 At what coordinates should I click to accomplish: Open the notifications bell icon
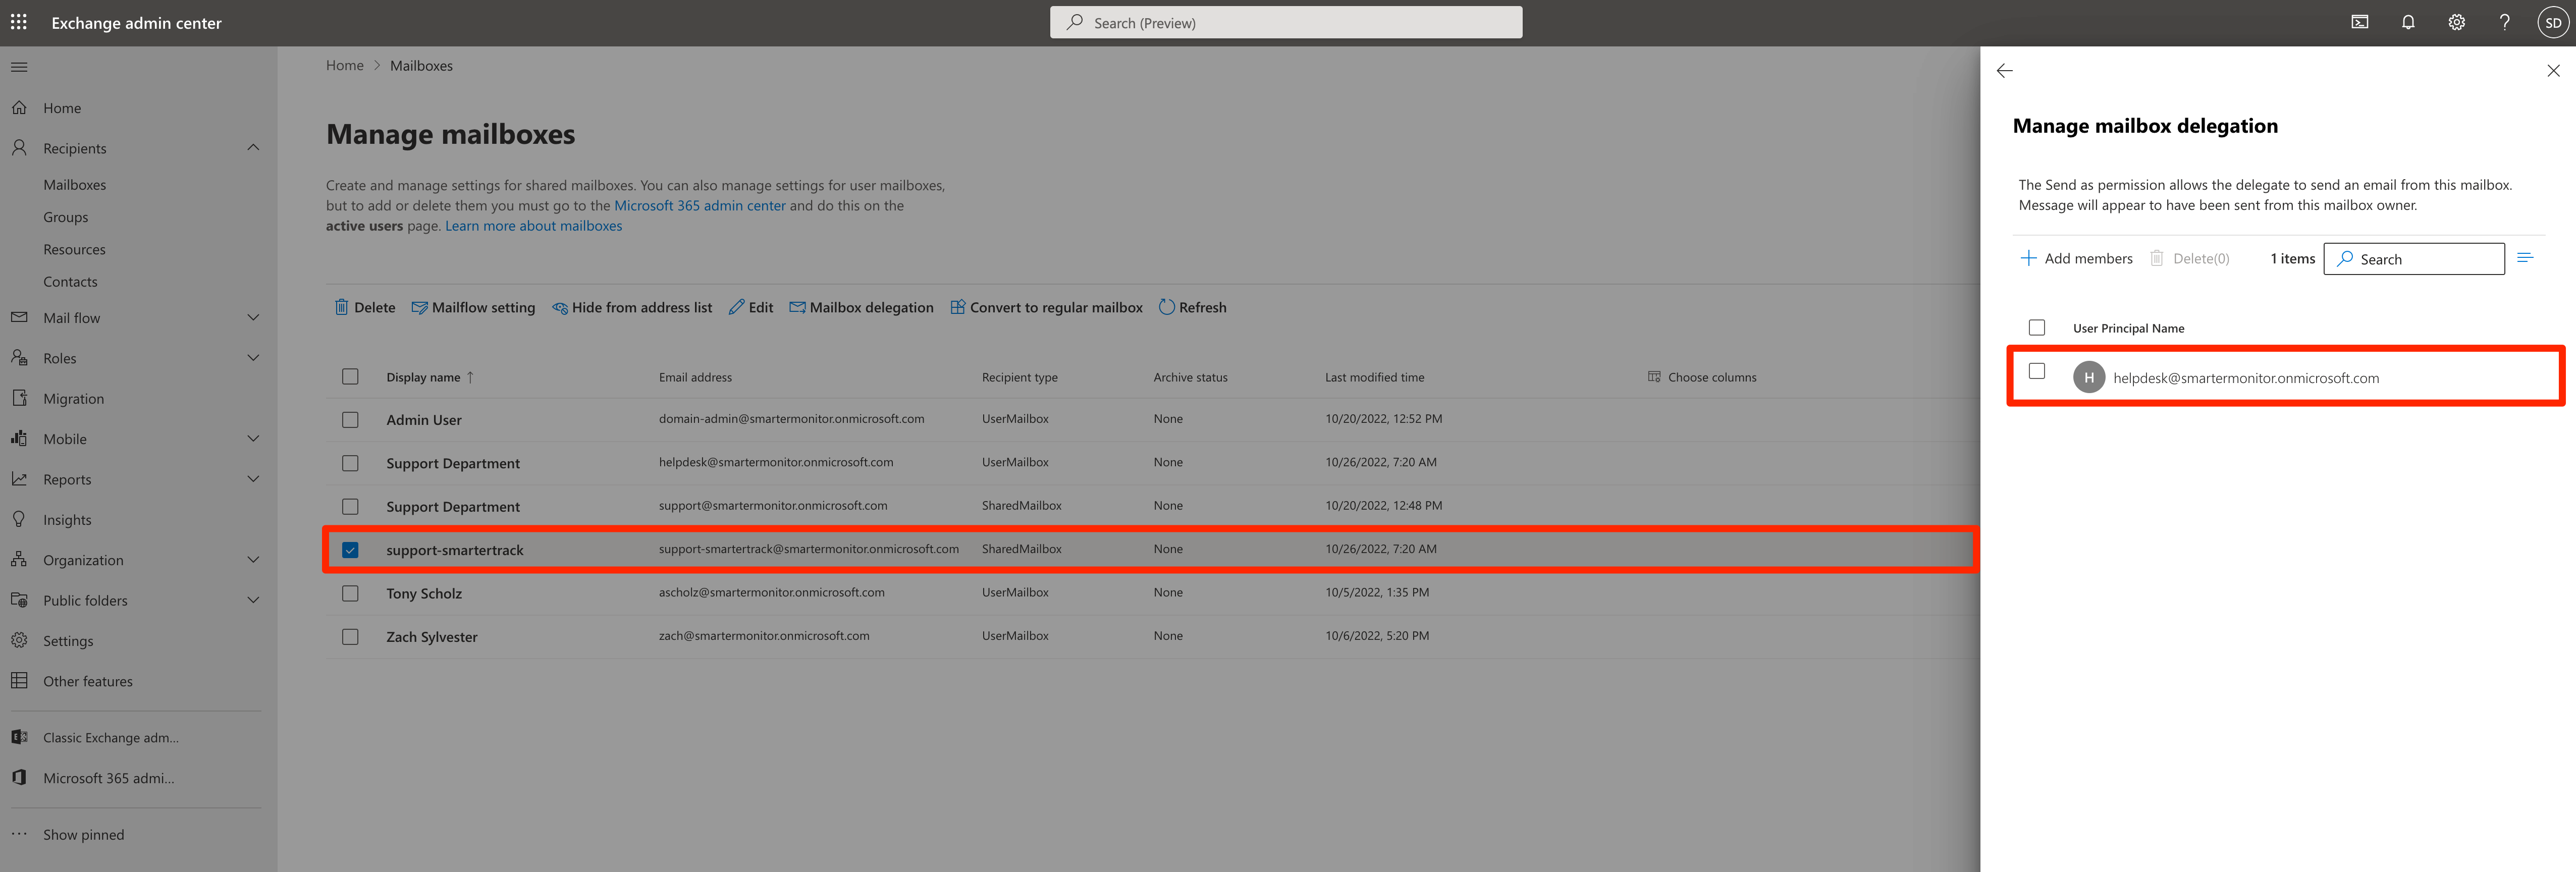point(2408,22)
